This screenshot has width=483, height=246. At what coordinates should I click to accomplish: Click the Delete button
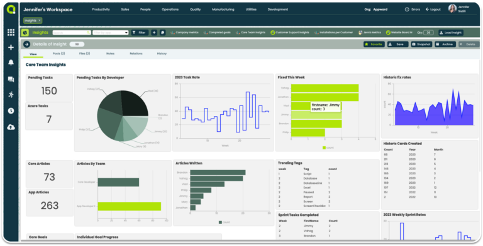469,45
